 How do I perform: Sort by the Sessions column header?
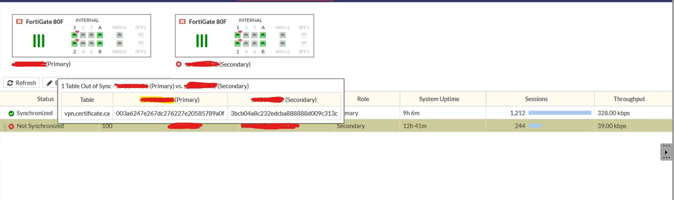(x=536, y=99)
